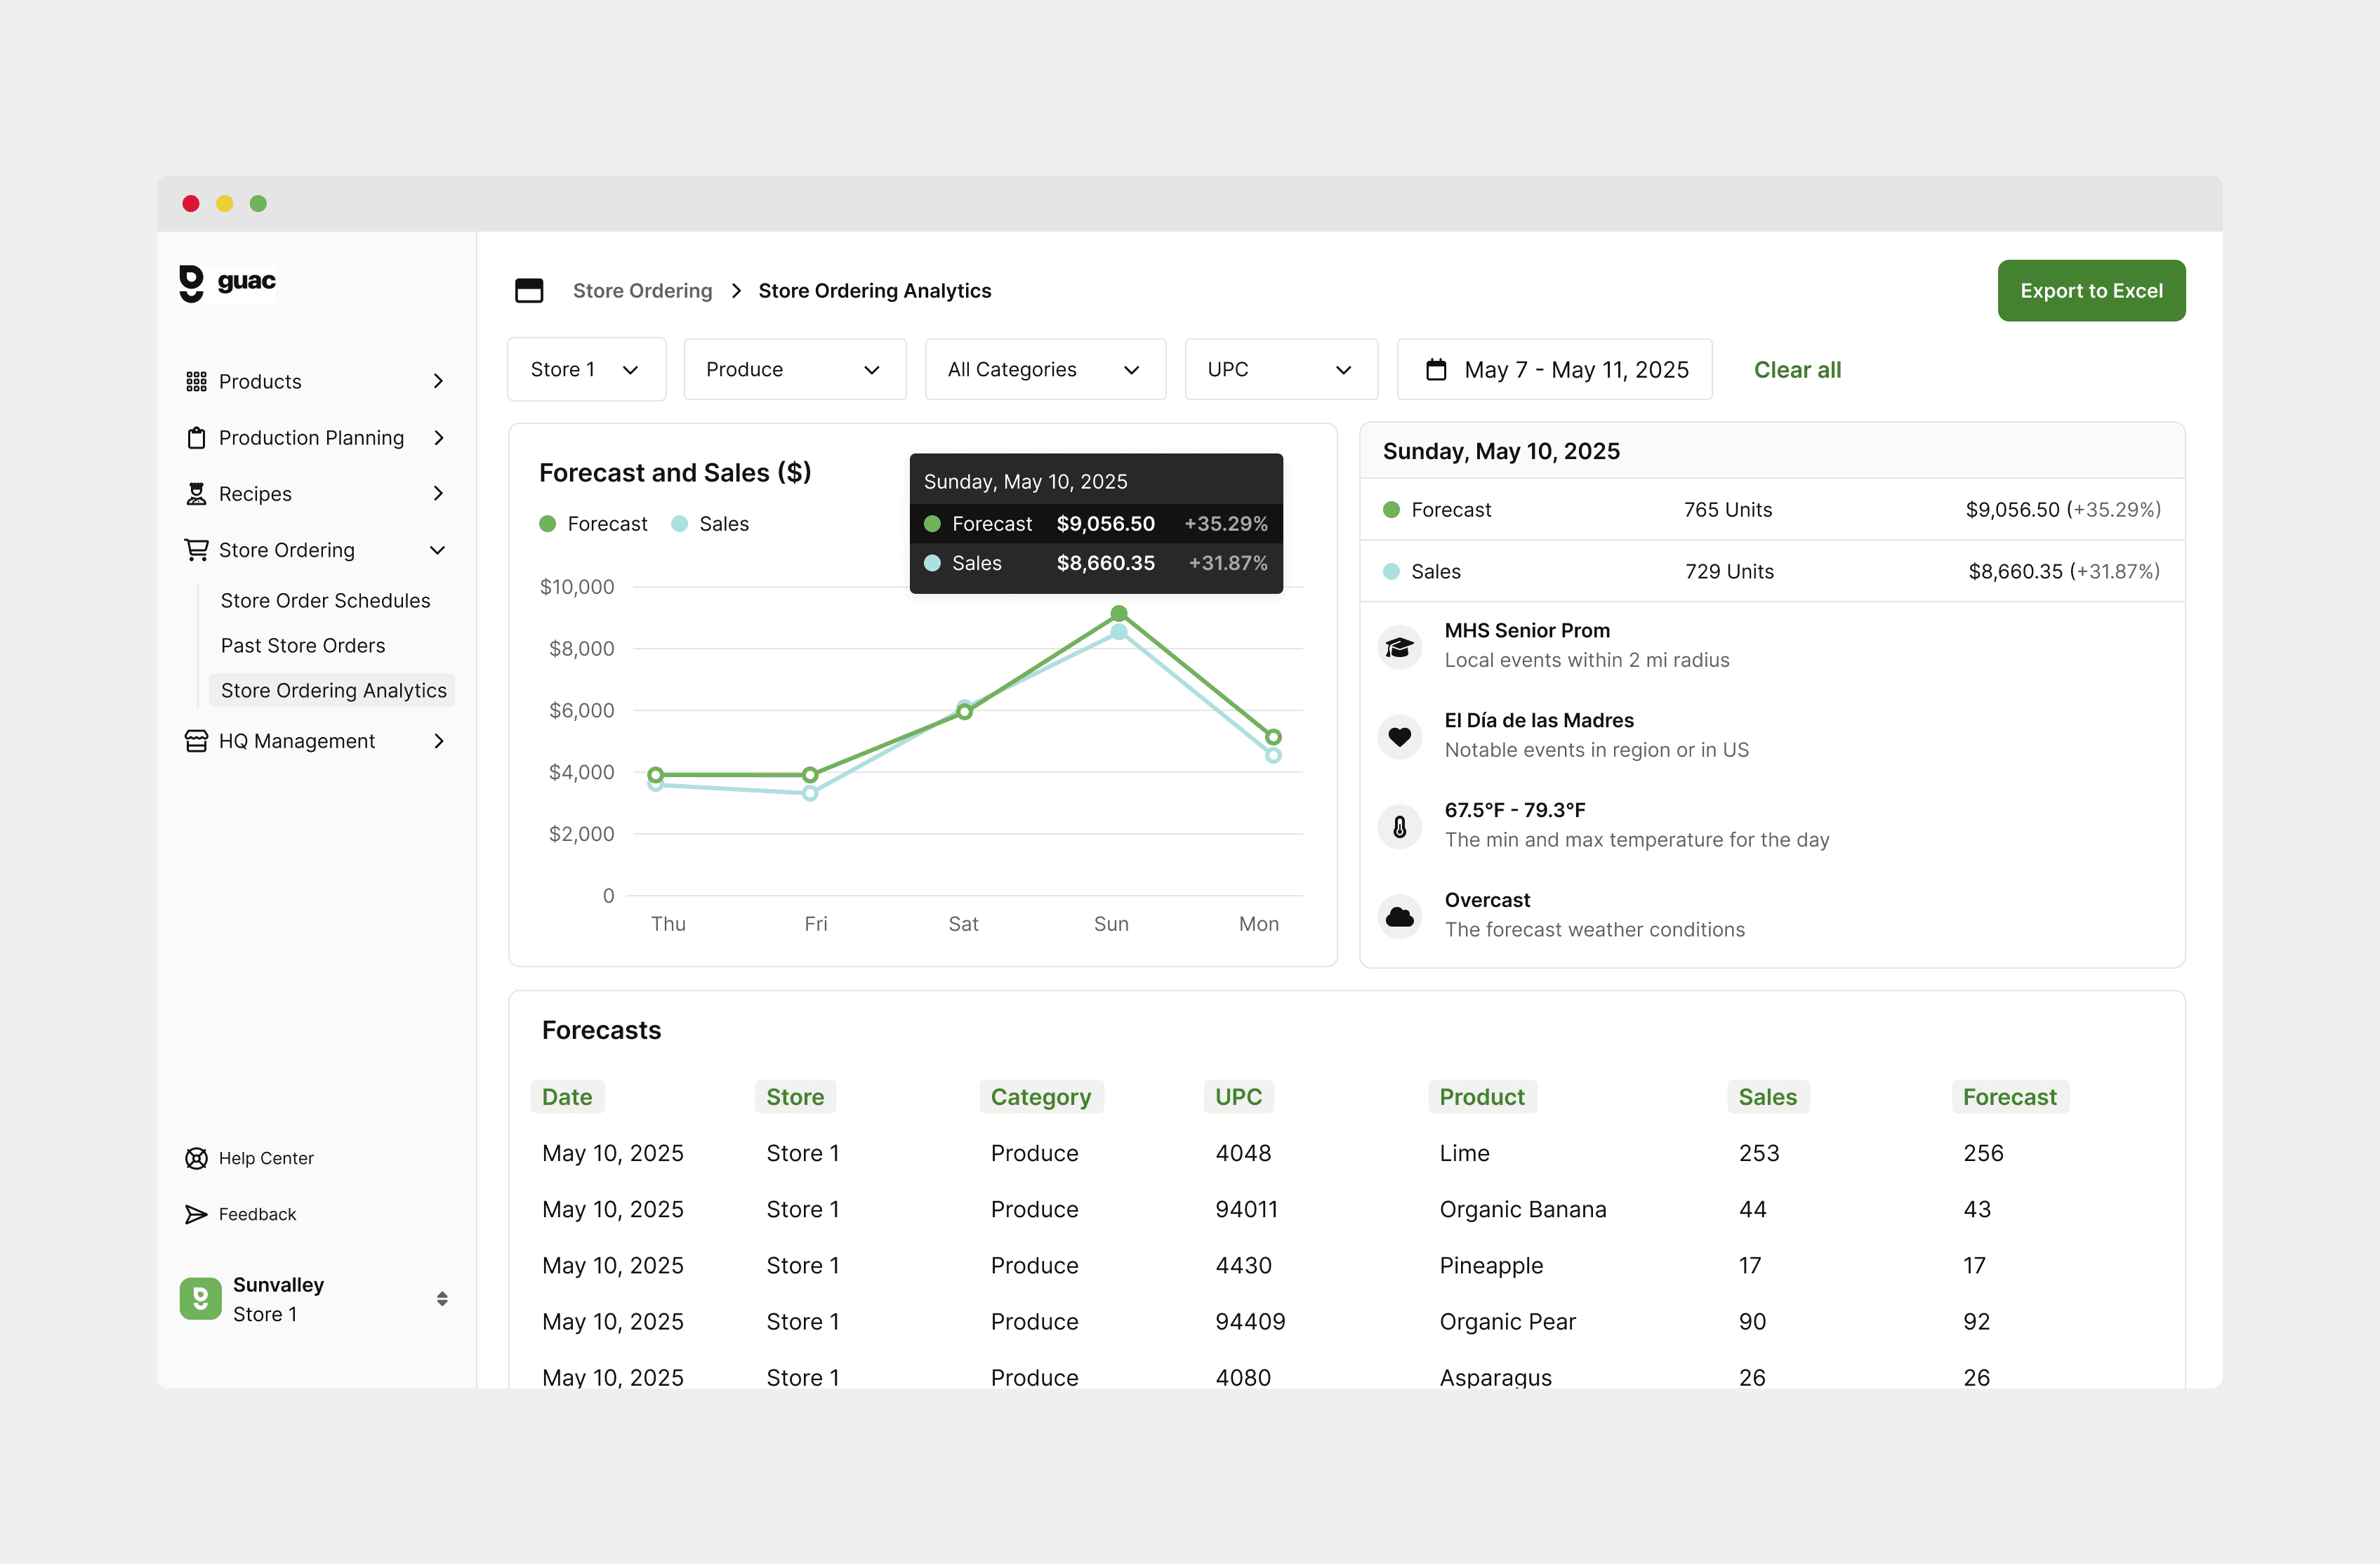Click the heart icon for El Día de las Madres
Screen dimensions: 2380x1564
click(x=1399, y=736)
